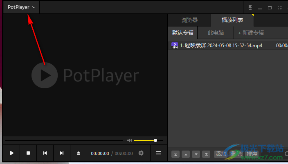Click the 添加 button

click(220, 154)
